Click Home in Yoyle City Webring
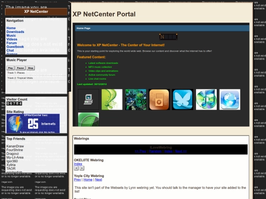The image size is (266, 199). tap(88, 179)
